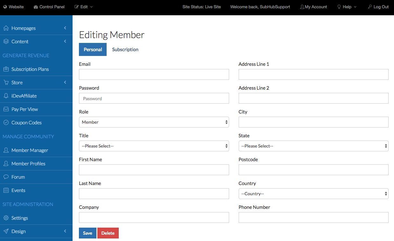Viewport: 394px width, 241px height.
Task: Switch to the Personal tab
Action: (93, 50)
